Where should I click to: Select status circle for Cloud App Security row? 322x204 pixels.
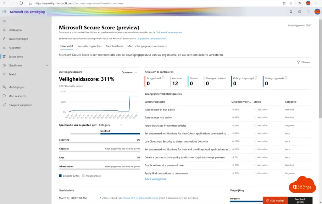(255, 141)
